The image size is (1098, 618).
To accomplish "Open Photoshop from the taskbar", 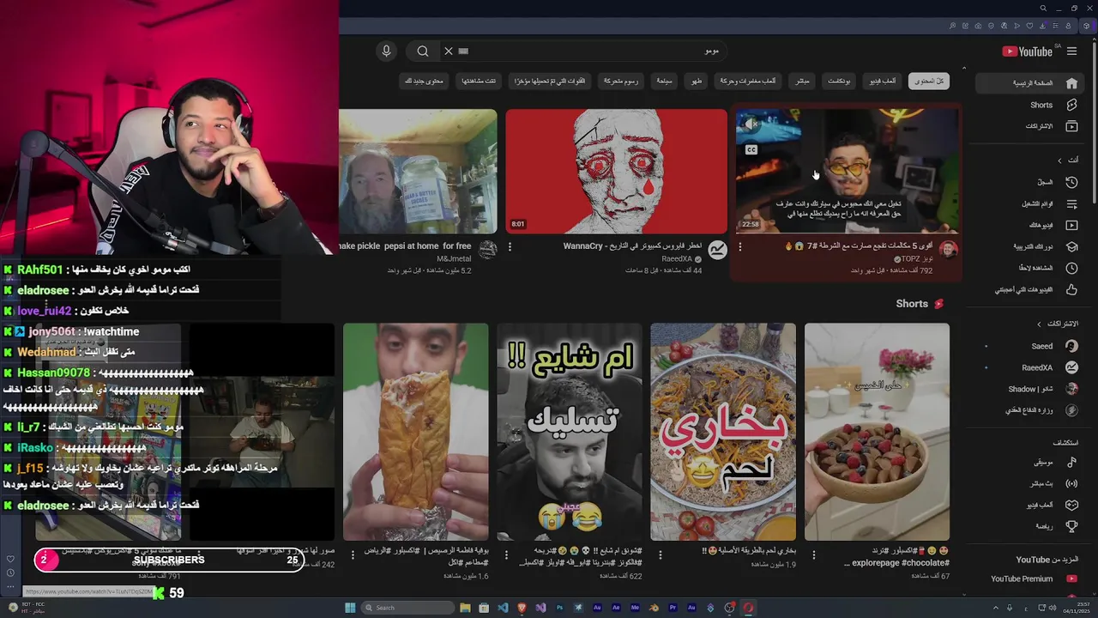I will pyautogui.click(x=559, y=608).
